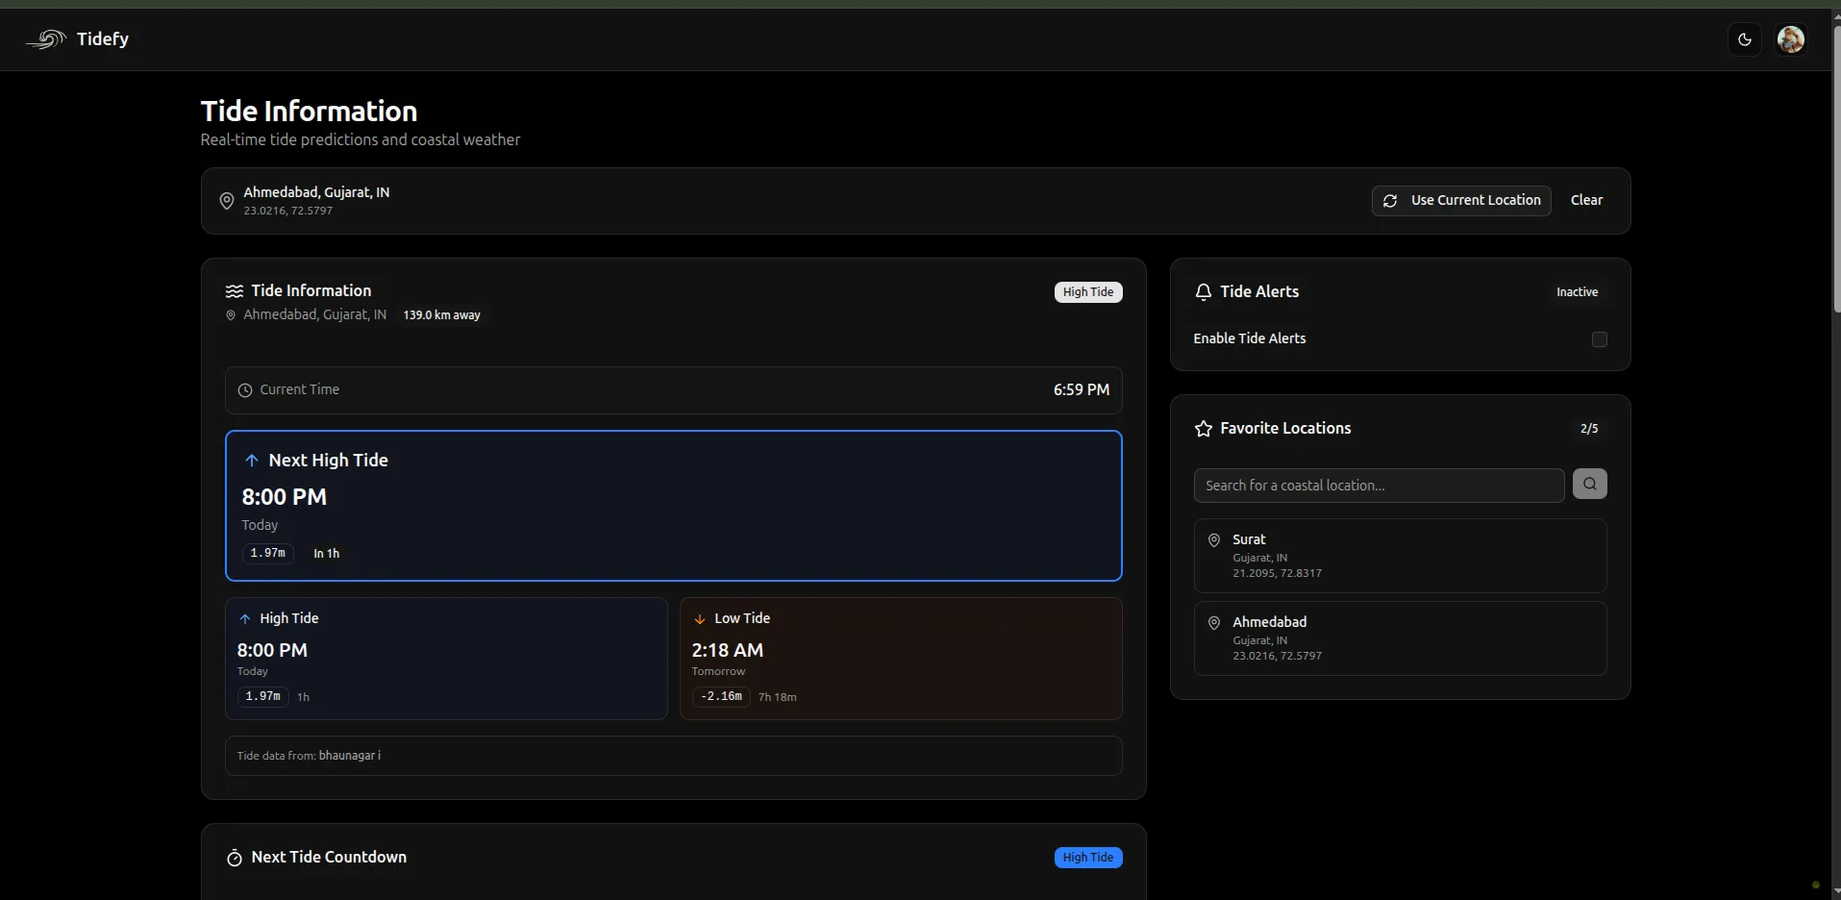This screenshot has height=900, width=1841.
Task: Click the waves icon beside Tide Information
Action: coord(234,290)
